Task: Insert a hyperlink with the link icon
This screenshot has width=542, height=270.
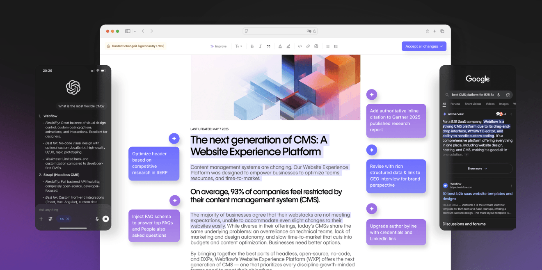Action: (x=308, y=46)
